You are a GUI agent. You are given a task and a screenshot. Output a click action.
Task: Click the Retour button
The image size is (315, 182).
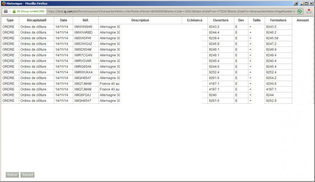pos(12,175)
